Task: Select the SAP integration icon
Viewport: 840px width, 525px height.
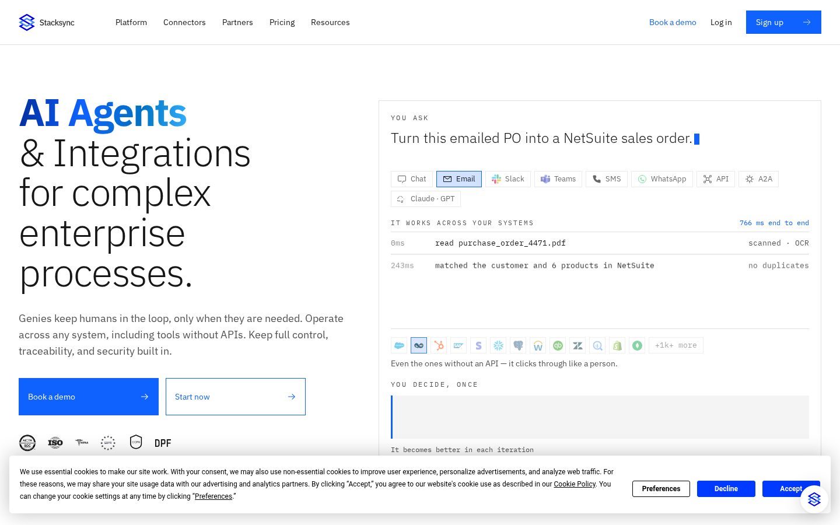Action: tap(459, 345)
